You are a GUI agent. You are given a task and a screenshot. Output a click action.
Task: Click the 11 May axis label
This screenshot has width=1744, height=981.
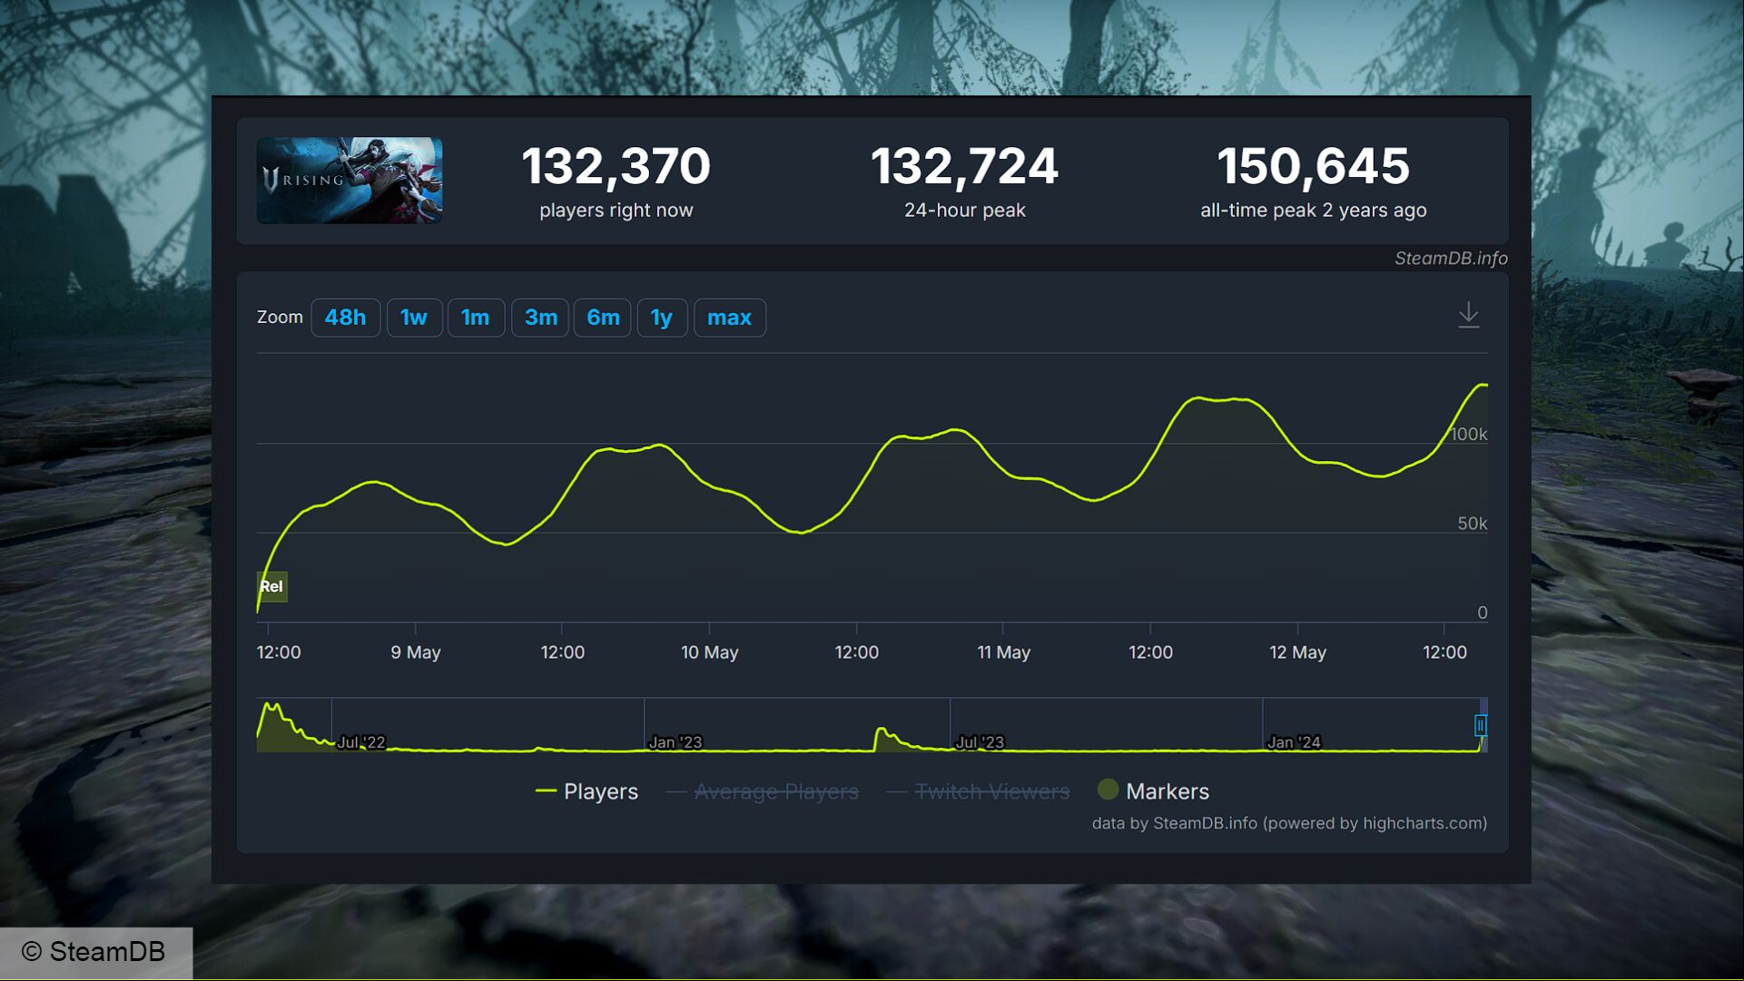[x=1003, y=652]
